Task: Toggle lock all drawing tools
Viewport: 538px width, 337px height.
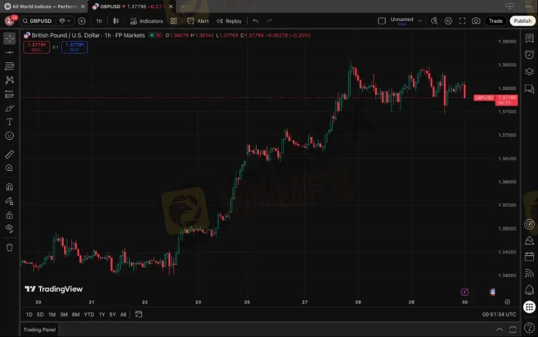Action: pos(10,214)
